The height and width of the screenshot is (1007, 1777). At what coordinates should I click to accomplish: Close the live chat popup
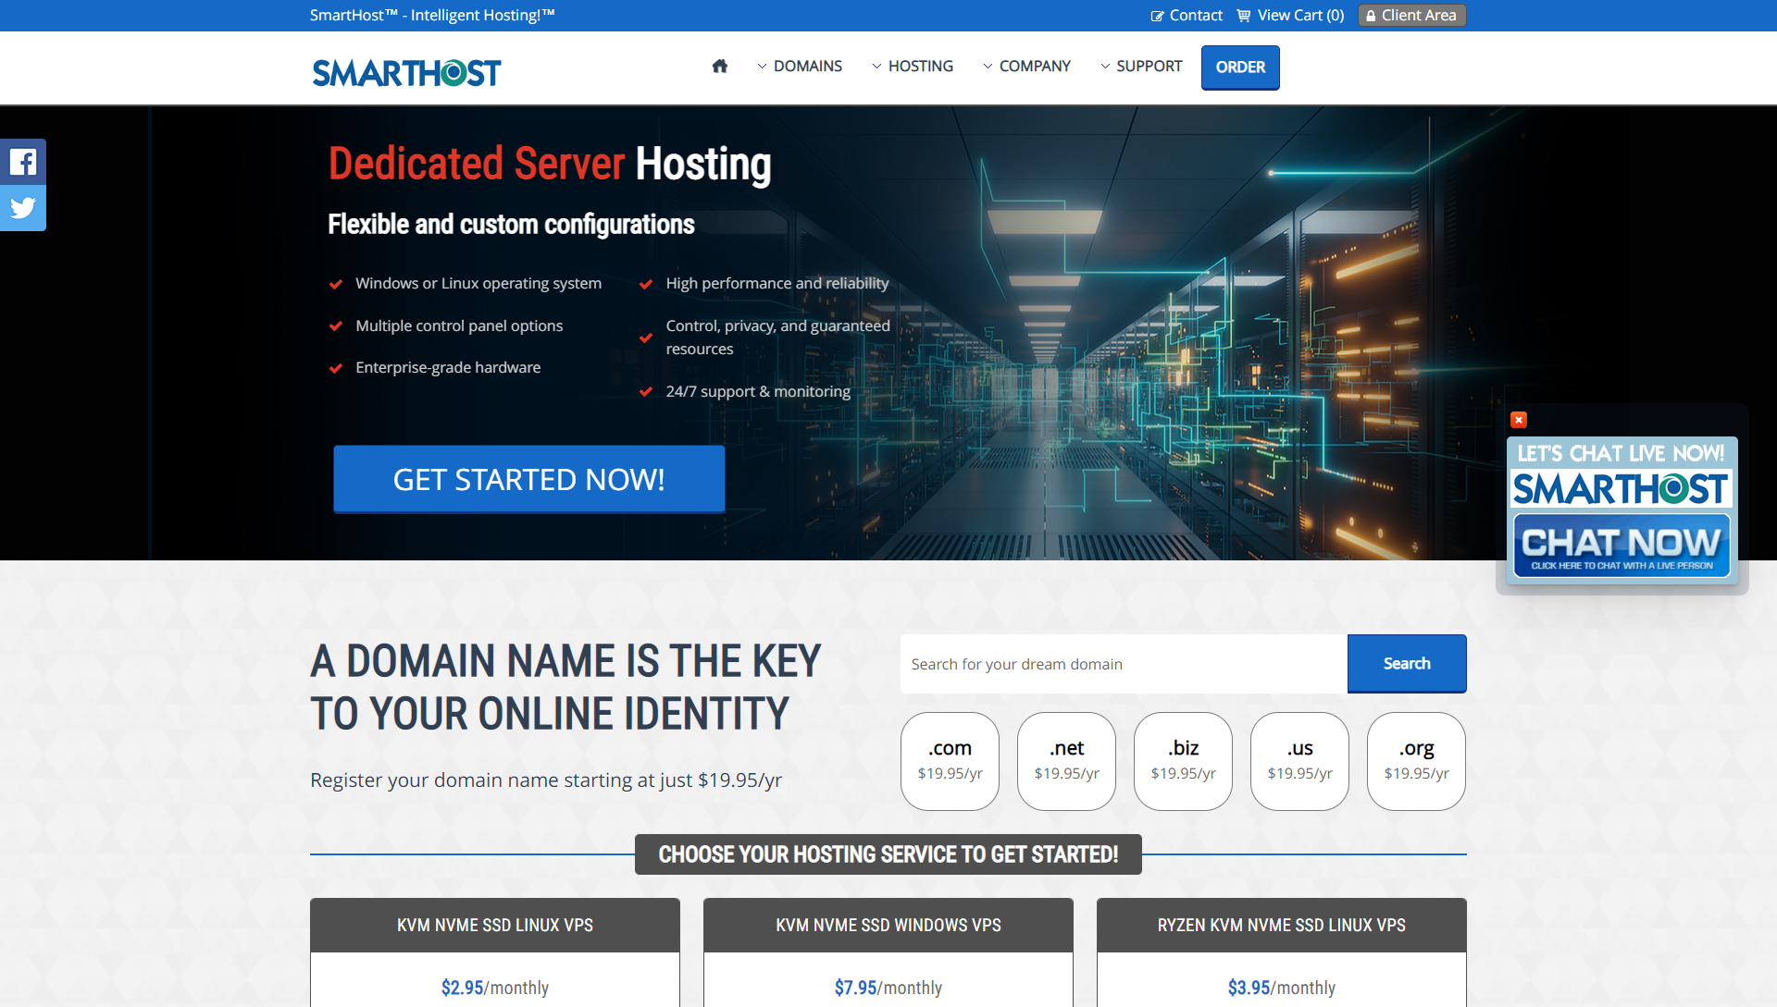click(x=1519, y=420)
